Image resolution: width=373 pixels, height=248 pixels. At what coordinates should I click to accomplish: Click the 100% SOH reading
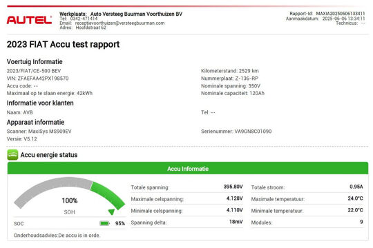70,200
